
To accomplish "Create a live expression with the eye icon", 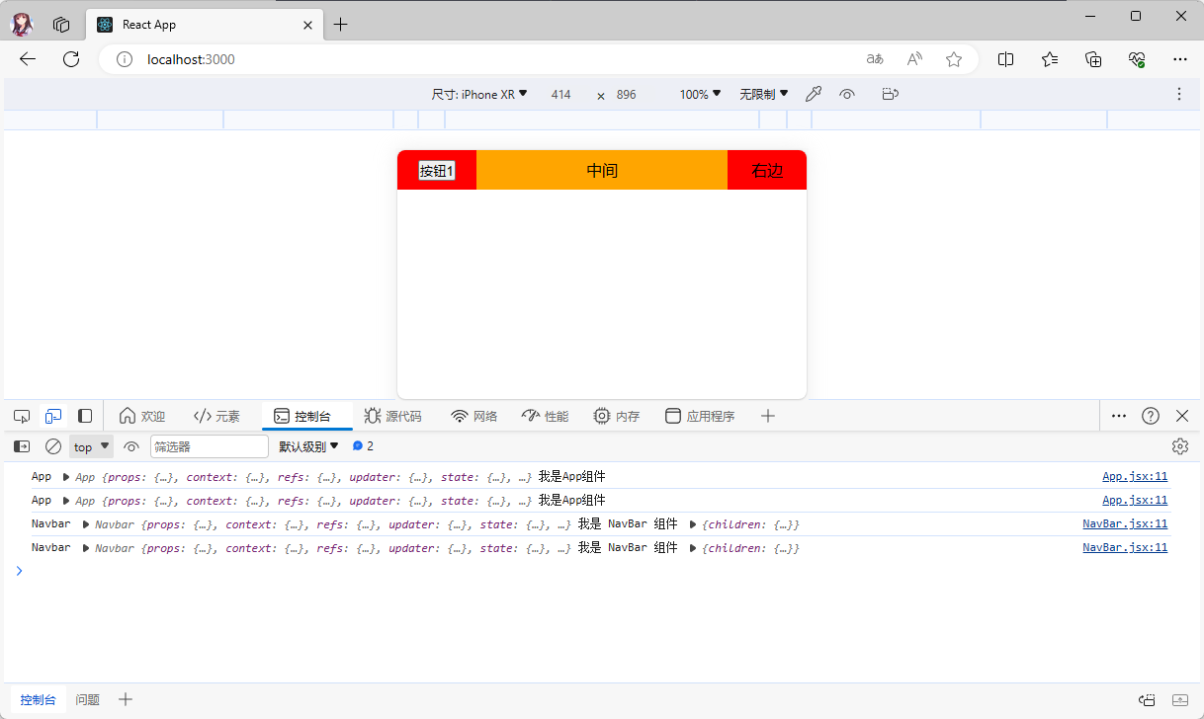I will 131,446.
